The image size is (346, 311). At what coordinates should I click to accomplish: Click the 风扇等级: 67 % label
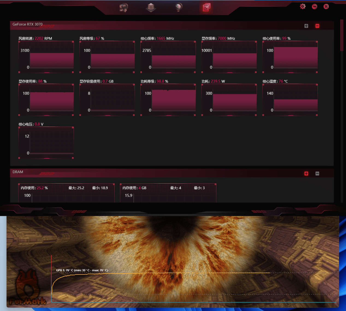click(92, 39)
